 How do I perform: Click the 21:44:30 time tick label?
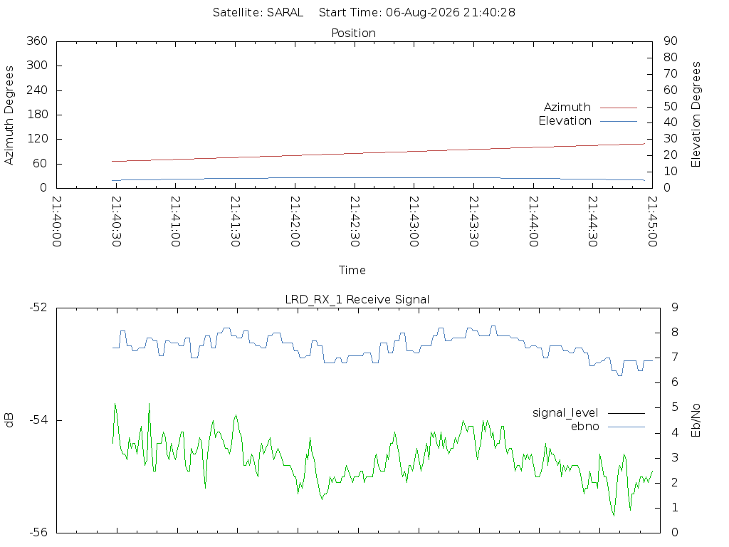pos(593,222)
